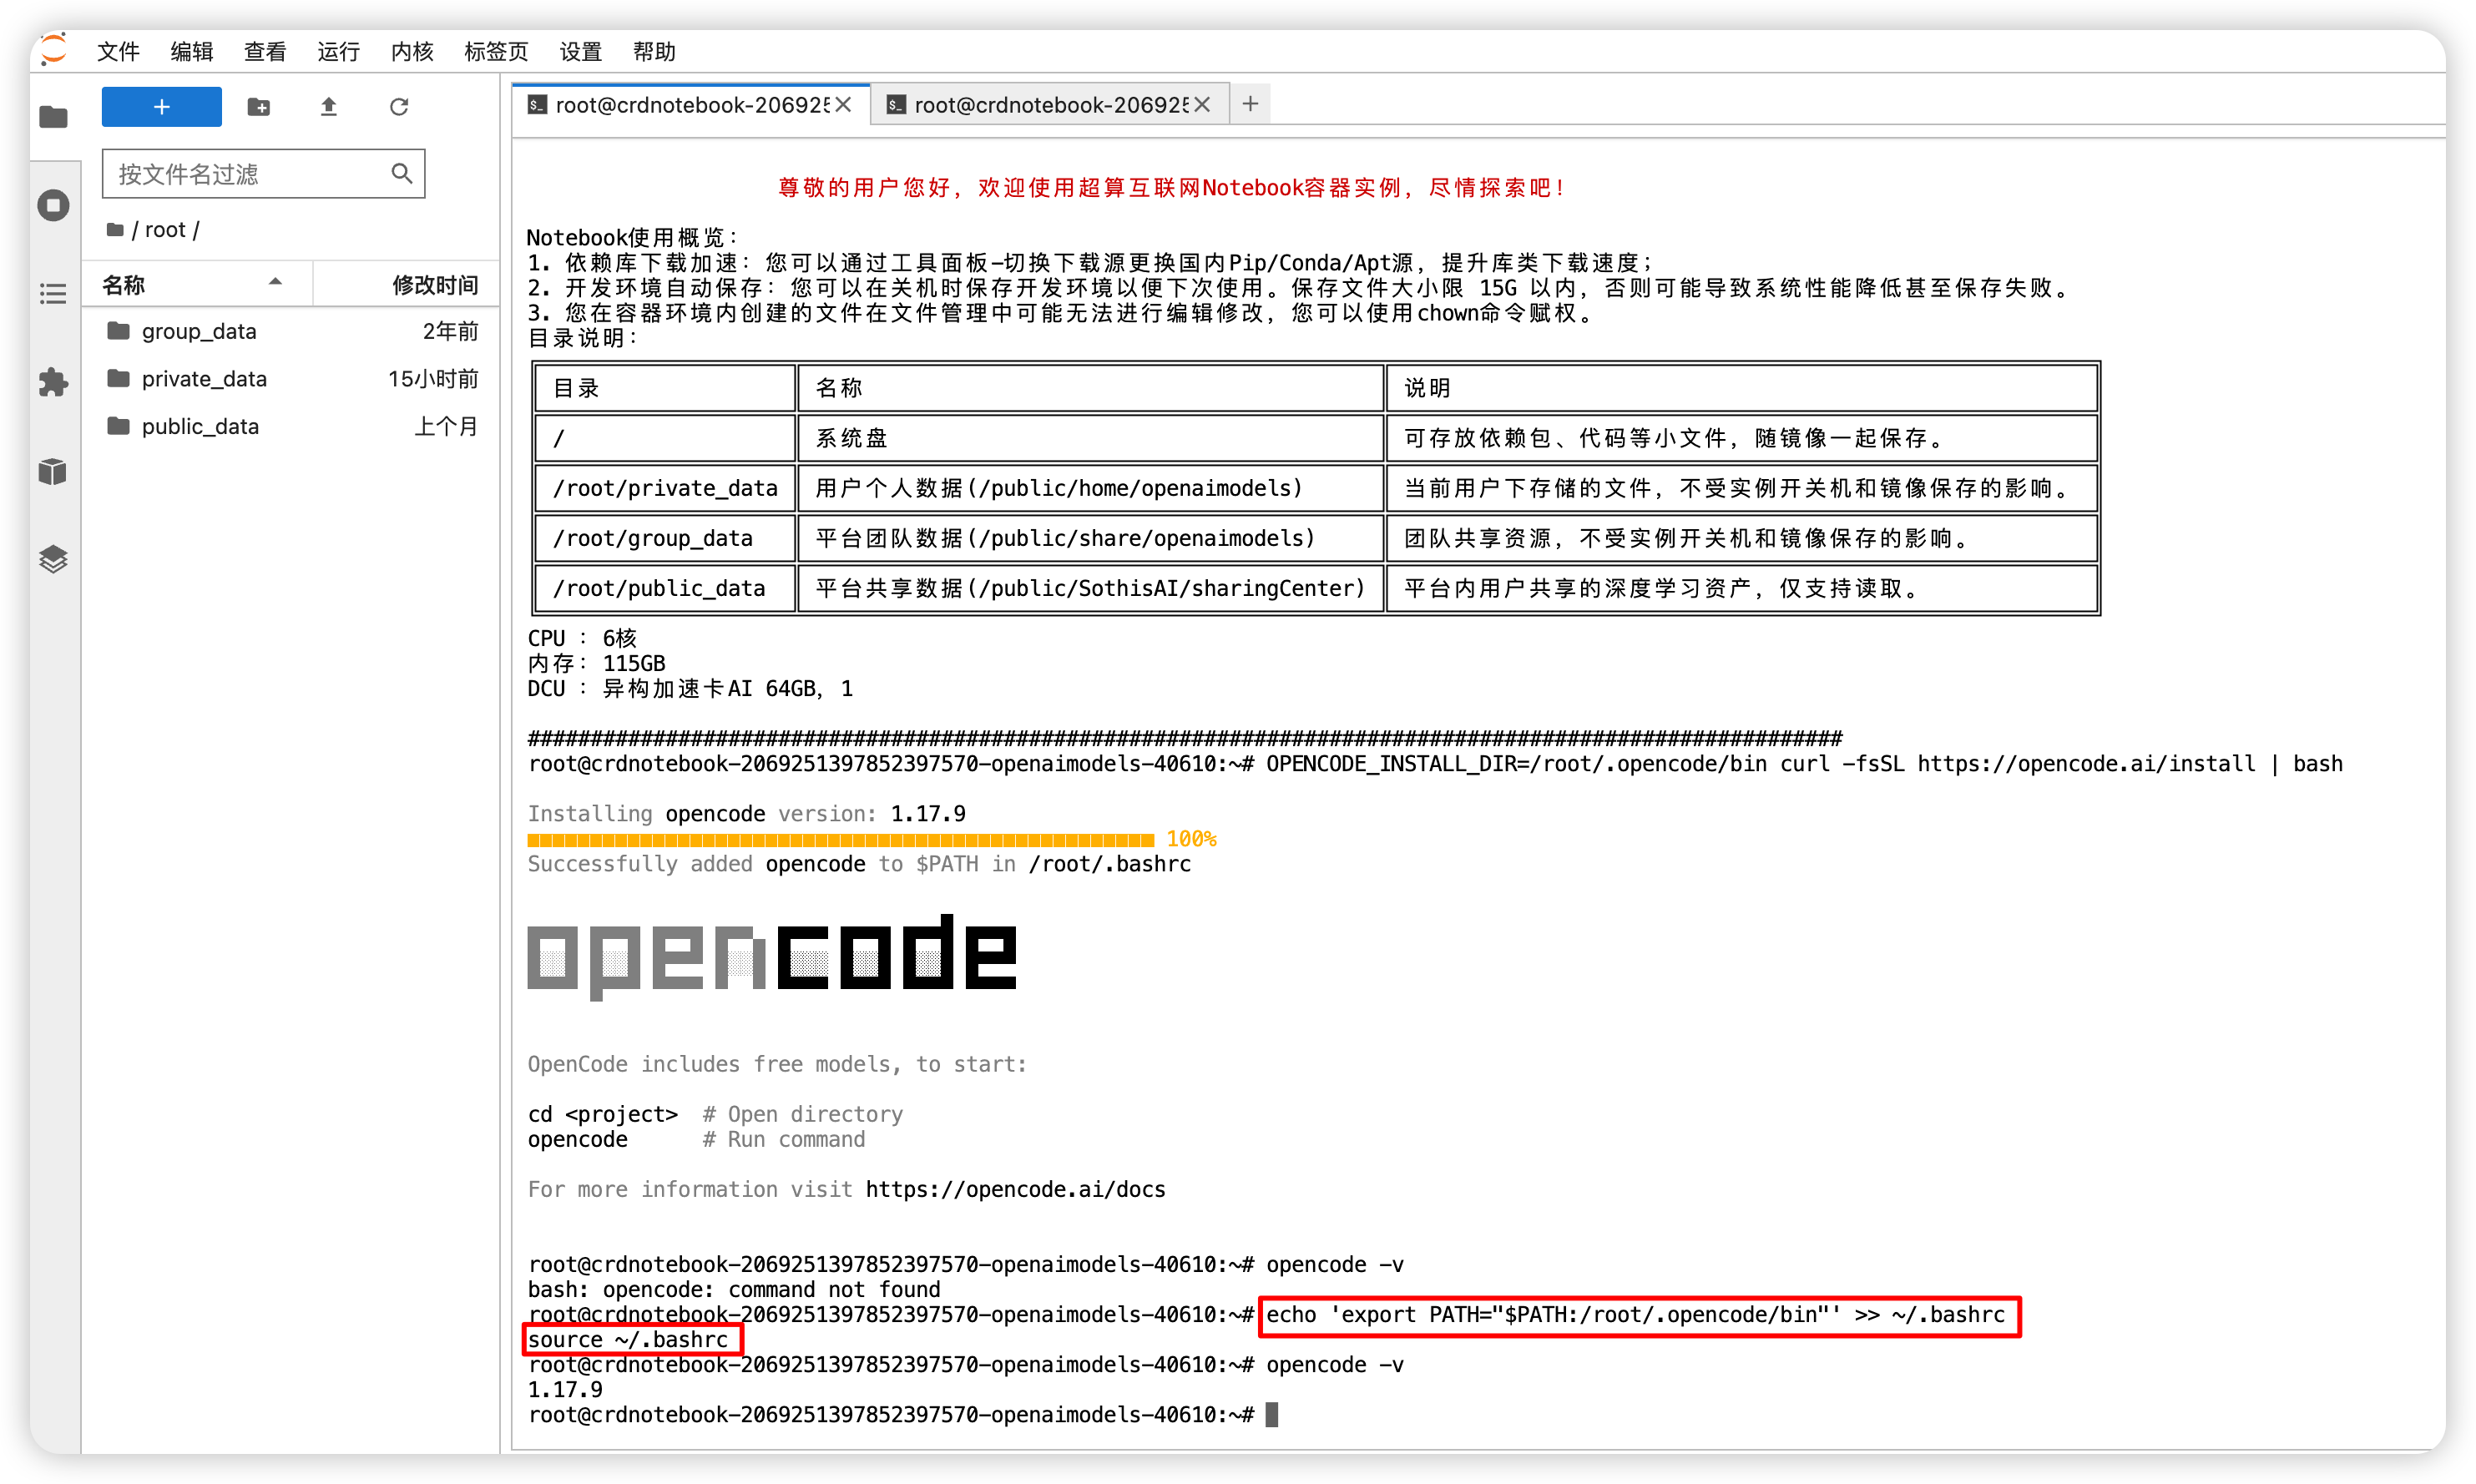Click the 按文件名过滤 filter field
This screenshot has height=1484, width=2476.
click(x=264, y=174)
